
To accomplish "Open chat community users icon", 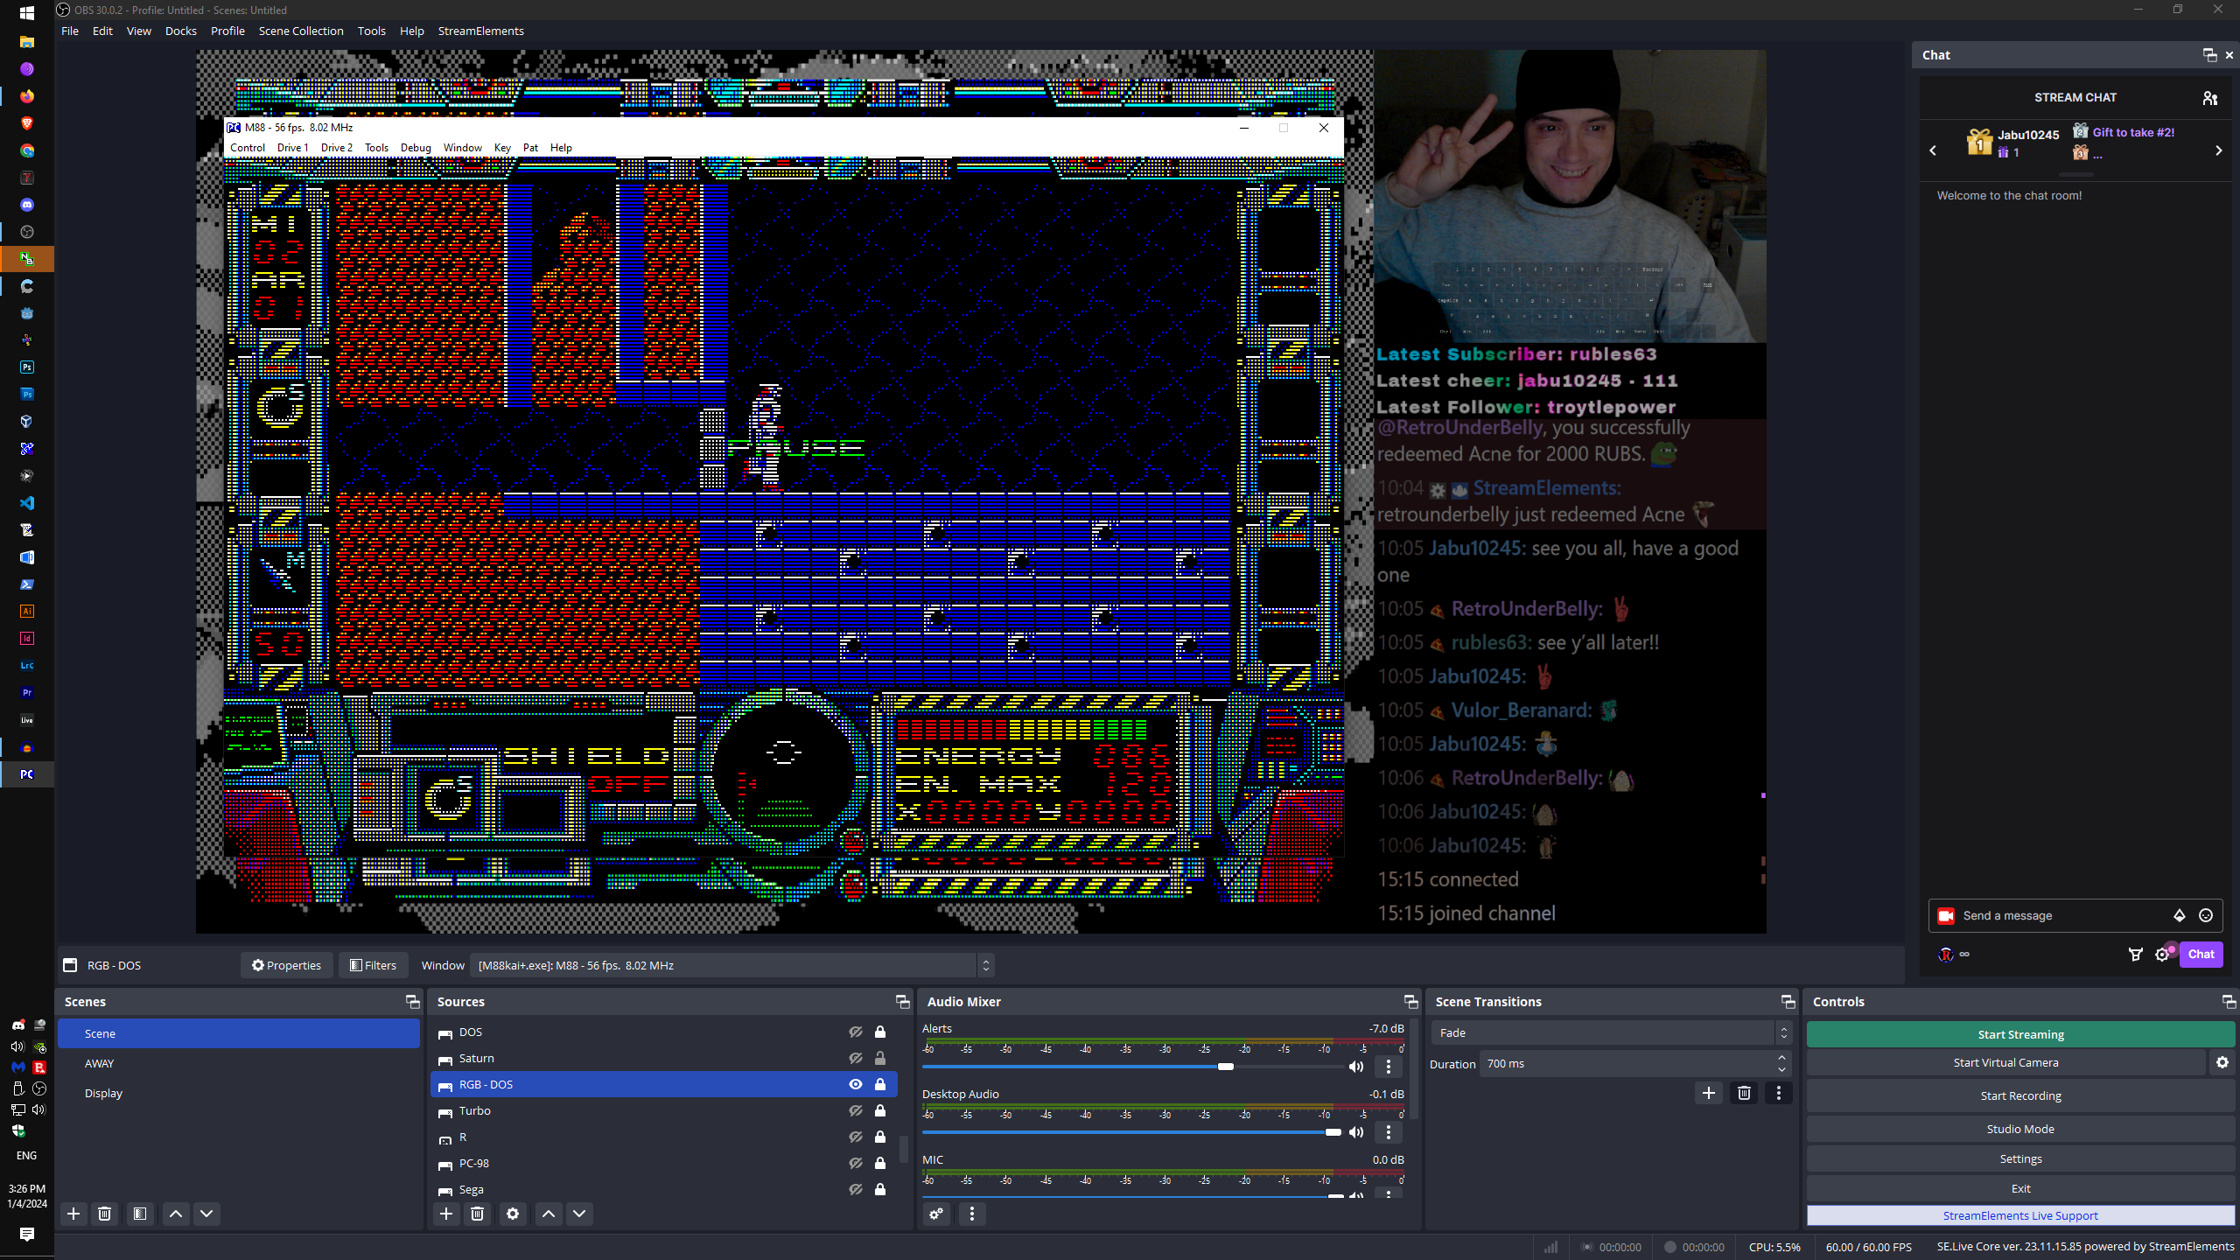I will [x=2210, y=98].
